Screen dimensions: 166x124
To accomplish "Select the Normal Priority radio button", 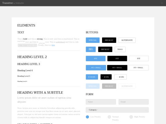I will [x=109, y=117].
